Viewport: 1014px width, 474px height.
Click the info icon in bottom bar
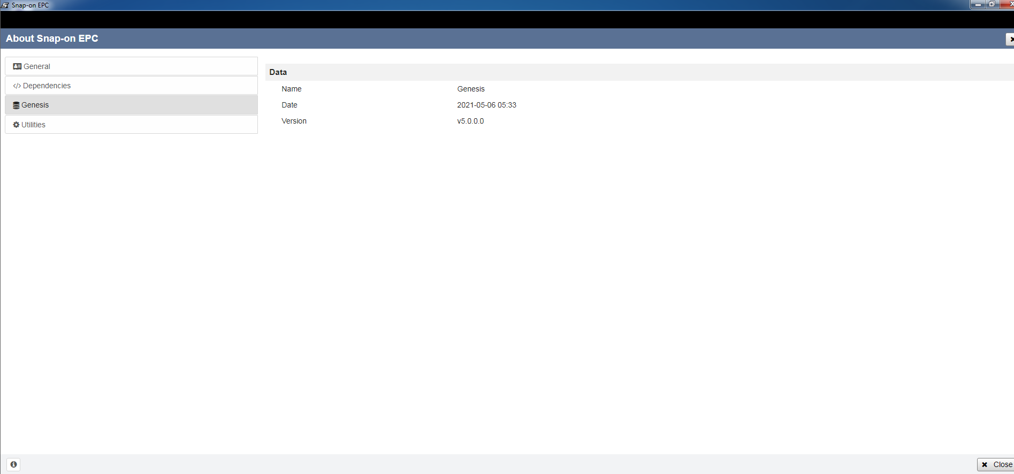[14, 464]
